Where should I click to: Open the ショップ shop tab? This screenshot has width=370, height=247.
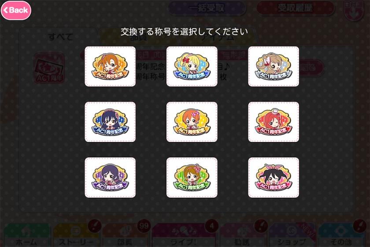(292, 236)
